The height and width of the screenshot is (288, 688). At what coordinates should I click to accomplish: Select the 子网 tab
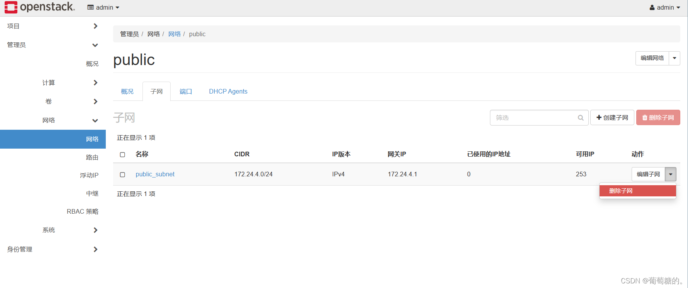(x=156, y=91)
